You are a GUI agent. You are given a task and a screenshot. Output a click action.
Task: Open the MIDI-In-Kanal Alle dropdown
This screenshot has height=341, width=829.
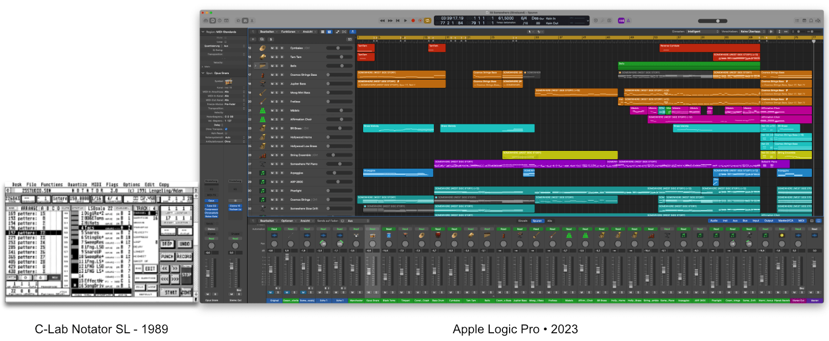234,96
